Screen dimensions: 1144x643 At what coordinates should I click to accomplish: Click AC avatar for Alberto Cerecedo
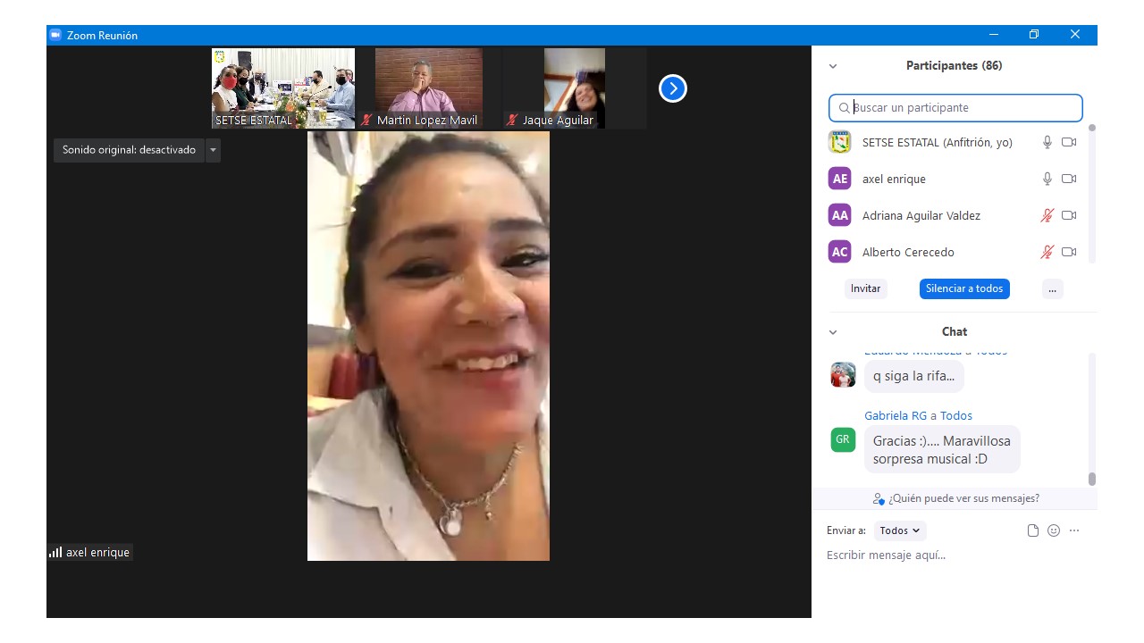pyautogui.click(x=839, y=252)
